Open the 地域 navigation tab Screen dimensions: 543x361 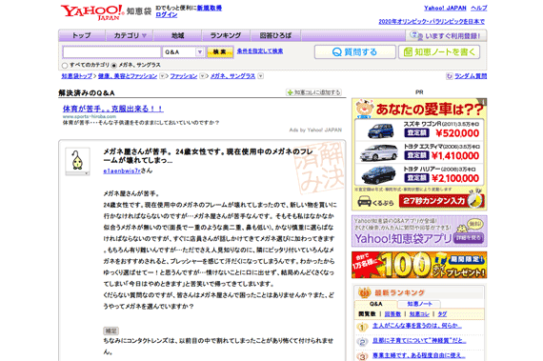tap(177, 35)
